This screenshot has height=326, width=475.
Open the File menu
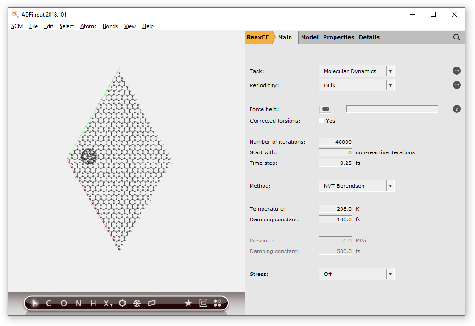(34, 26)
